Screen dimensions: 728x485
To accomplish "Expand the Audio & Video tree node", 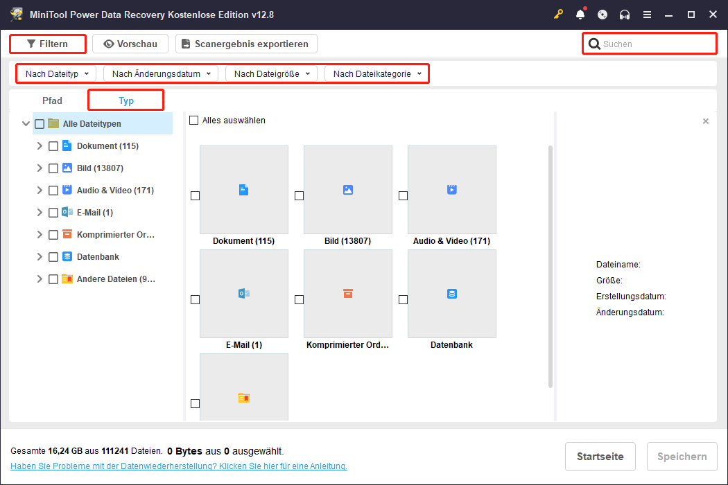I will click(40, 190).
